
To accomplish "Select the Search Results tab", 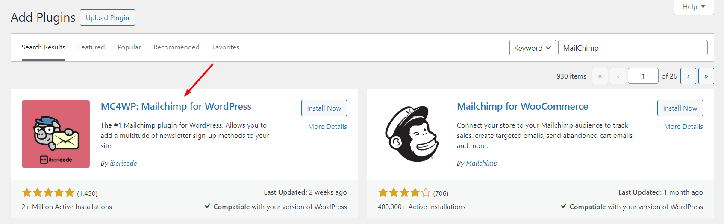I will [x=43, y=47].
